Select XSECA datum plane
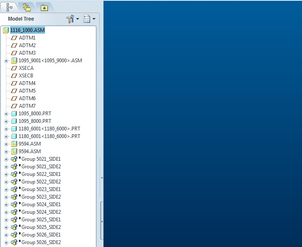This screenshot has height=247, width=302. (26, 68)
